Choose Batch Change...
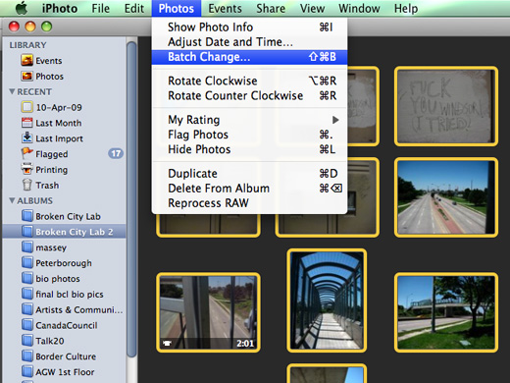Image resolution: width=510 pixels, height=383 pixels. (250, 57)
